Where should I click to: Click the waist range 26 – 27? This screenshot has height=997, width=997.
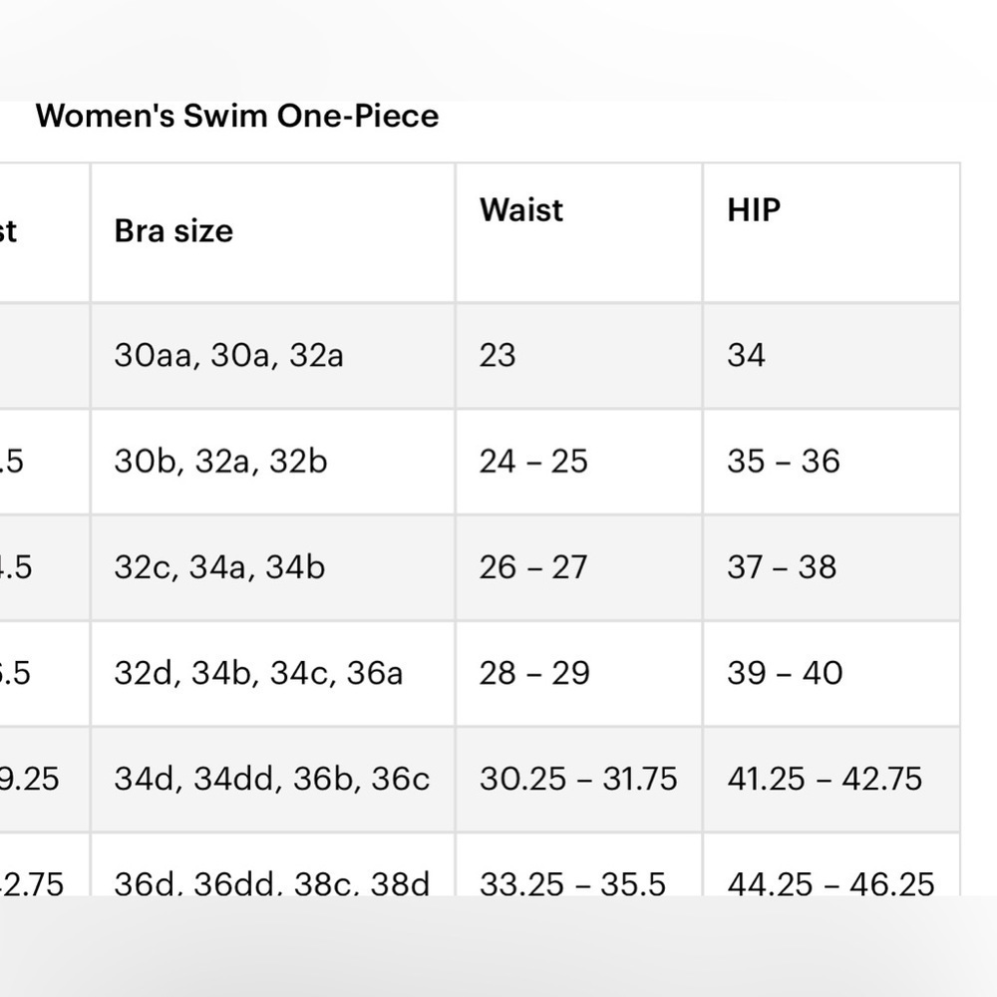[532, 567]
